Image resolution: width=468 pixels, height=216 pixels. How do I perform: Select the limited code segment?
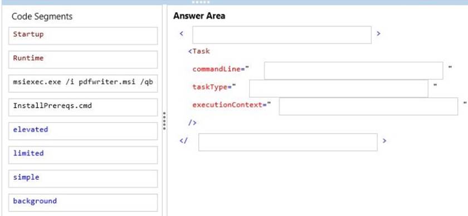pyautogui.click(x=83, y=155)
